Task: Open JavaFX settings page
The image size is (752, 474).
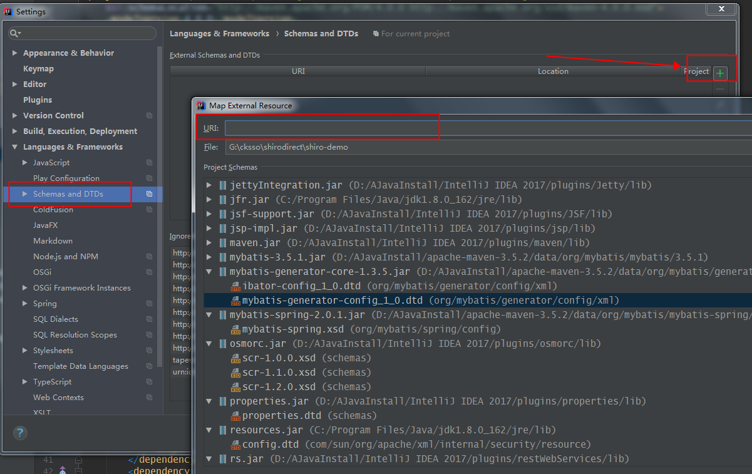Action: (x=46, y=225)
